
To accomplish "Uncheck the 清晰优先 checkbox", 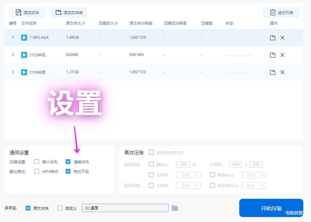I will pos(68,162).
